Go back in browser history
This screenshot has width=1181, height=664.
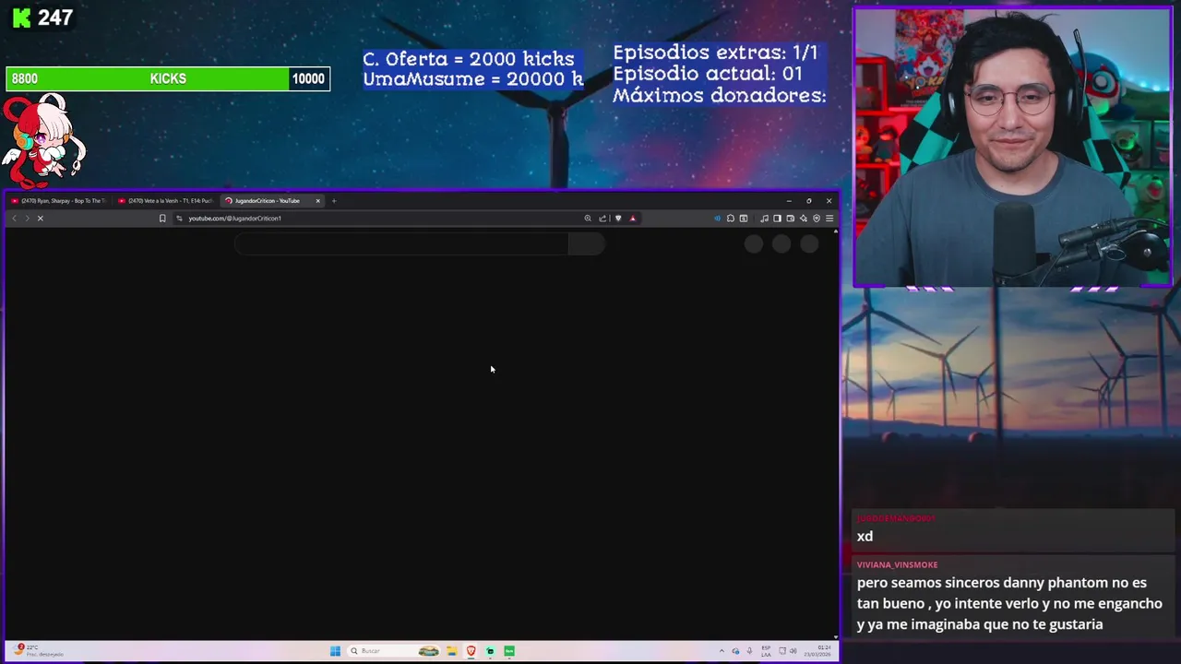tap(14, 219)
